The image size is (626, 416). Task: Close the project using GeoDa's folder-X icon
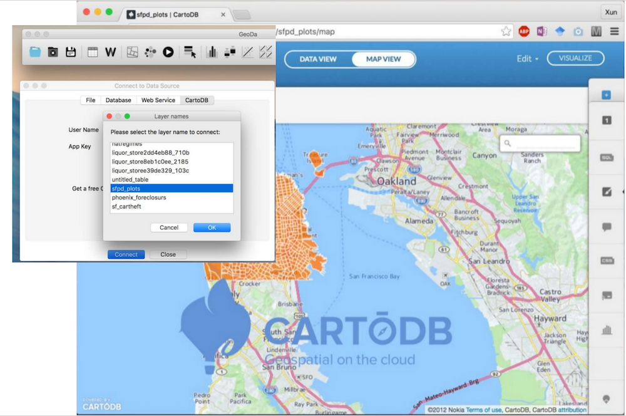[x=53, y=52]
